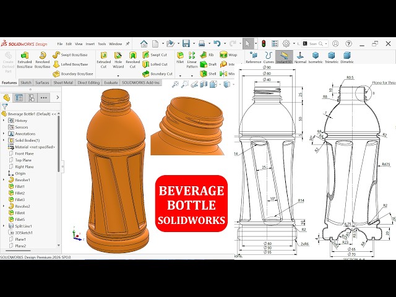Switch to Dimetric view

tap(347, 58)
